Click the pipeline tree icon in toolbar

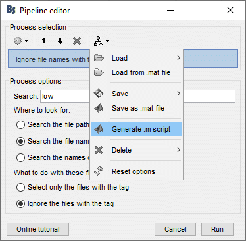click(x=98, y=41)
